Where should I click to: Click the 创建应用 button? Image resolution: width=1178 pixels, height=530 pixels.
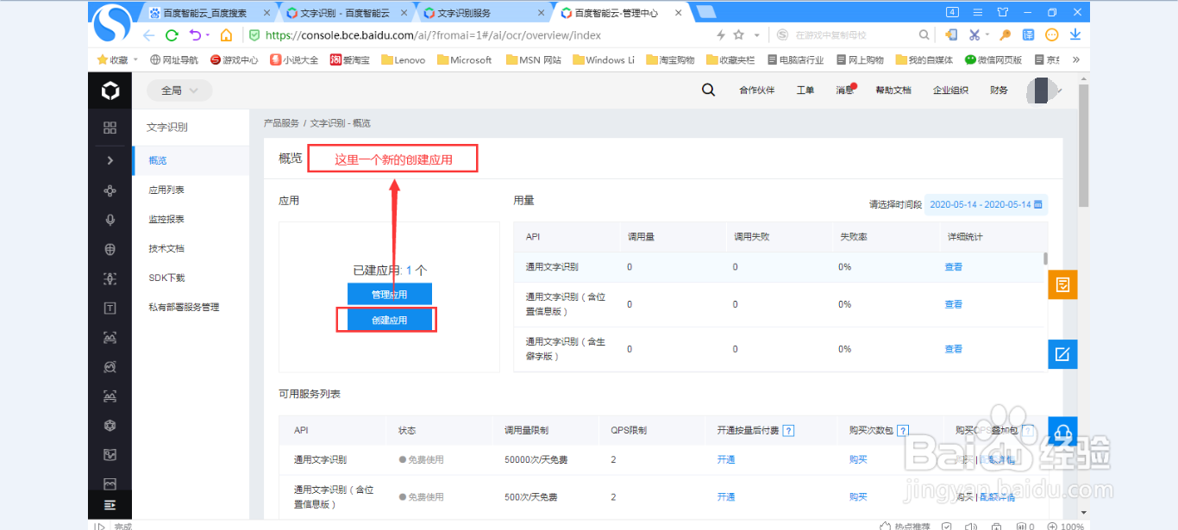pyautogui.click(x=390, y=320)
